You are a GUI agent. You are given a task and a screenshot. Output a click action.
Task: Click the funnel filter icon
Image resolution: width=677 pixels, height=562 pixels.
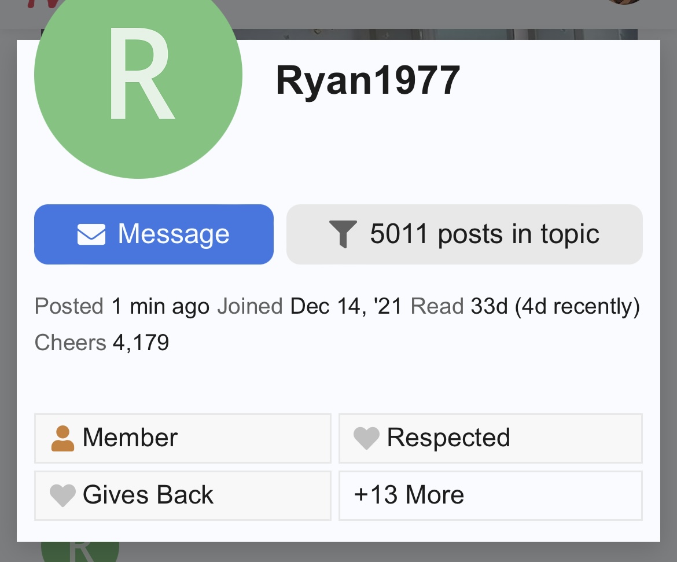click(x=343, y=234)
